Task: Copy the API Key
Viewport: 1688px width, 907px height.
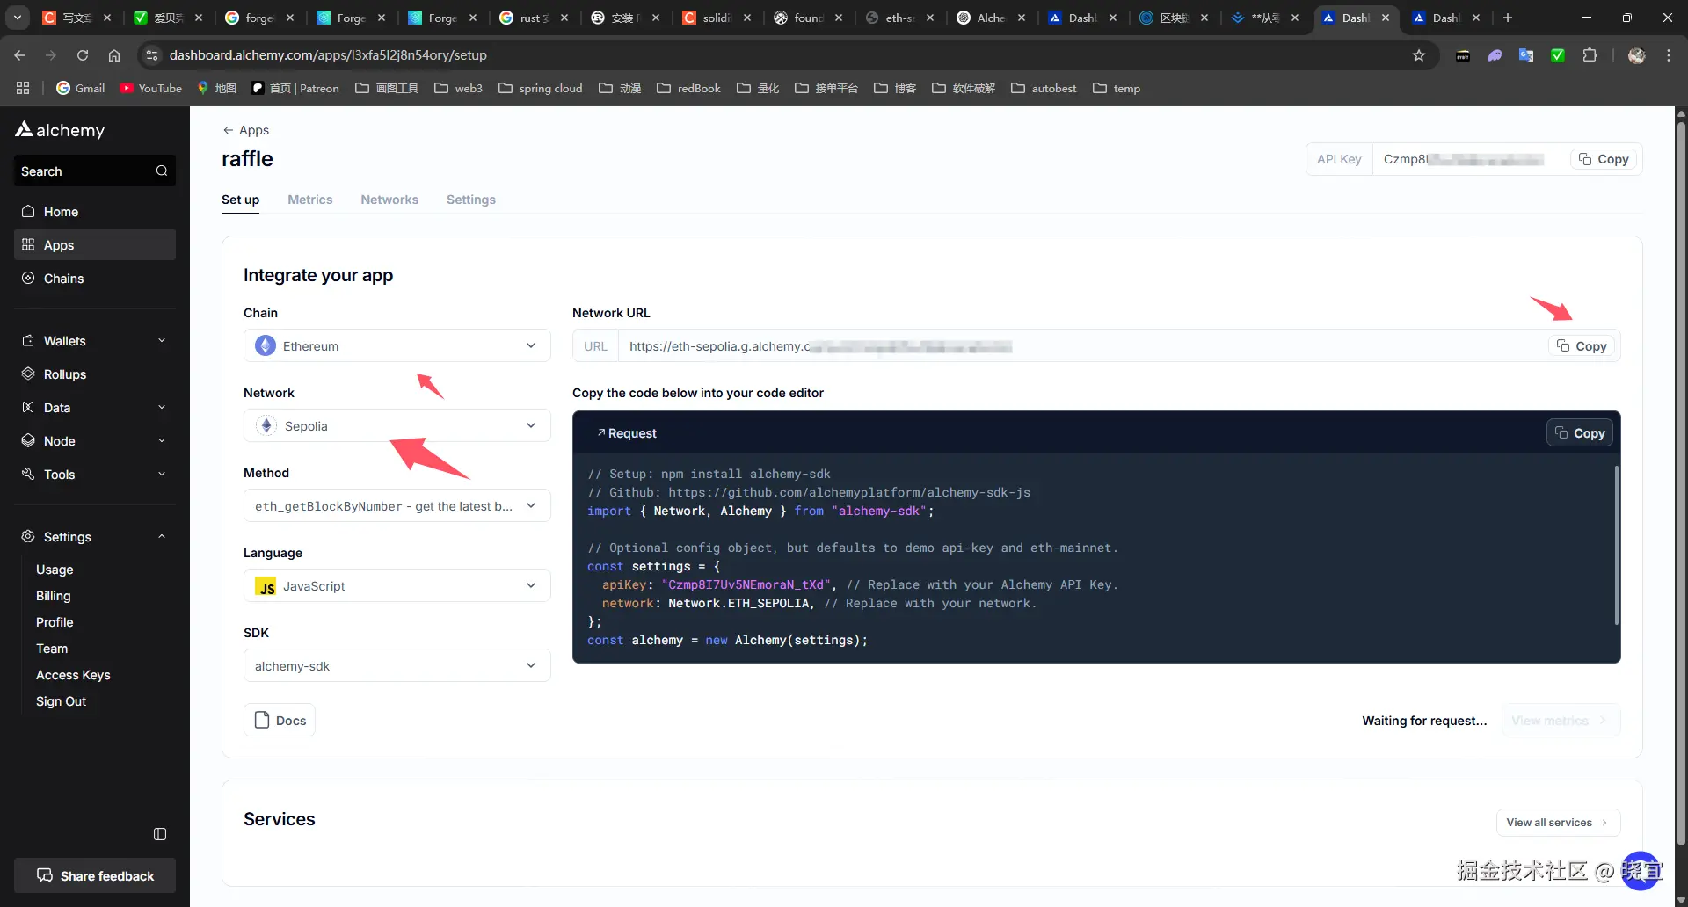Action: point(1604,159)
